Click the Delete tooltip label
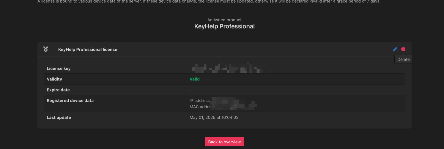Image resolution: width=444 pixels, height=149 pixels. pos(403,59)
